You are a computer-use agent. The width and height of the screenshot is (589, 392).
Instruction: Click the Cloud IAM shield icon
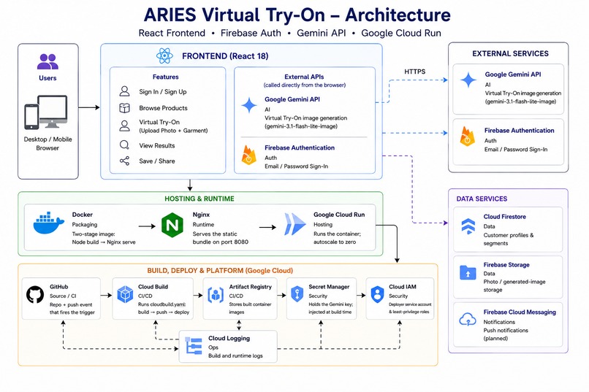377,294
